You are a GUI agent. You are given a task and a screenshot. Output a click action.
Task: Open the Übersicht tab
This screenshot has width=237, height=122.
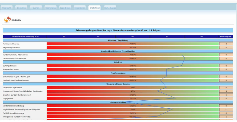(7, 8)
